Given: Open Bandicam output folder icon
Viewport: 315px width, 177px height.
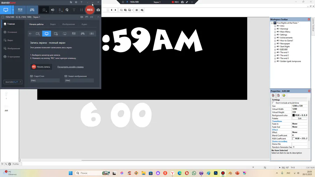Looking at the screenshot, I should tap(71, 2).
